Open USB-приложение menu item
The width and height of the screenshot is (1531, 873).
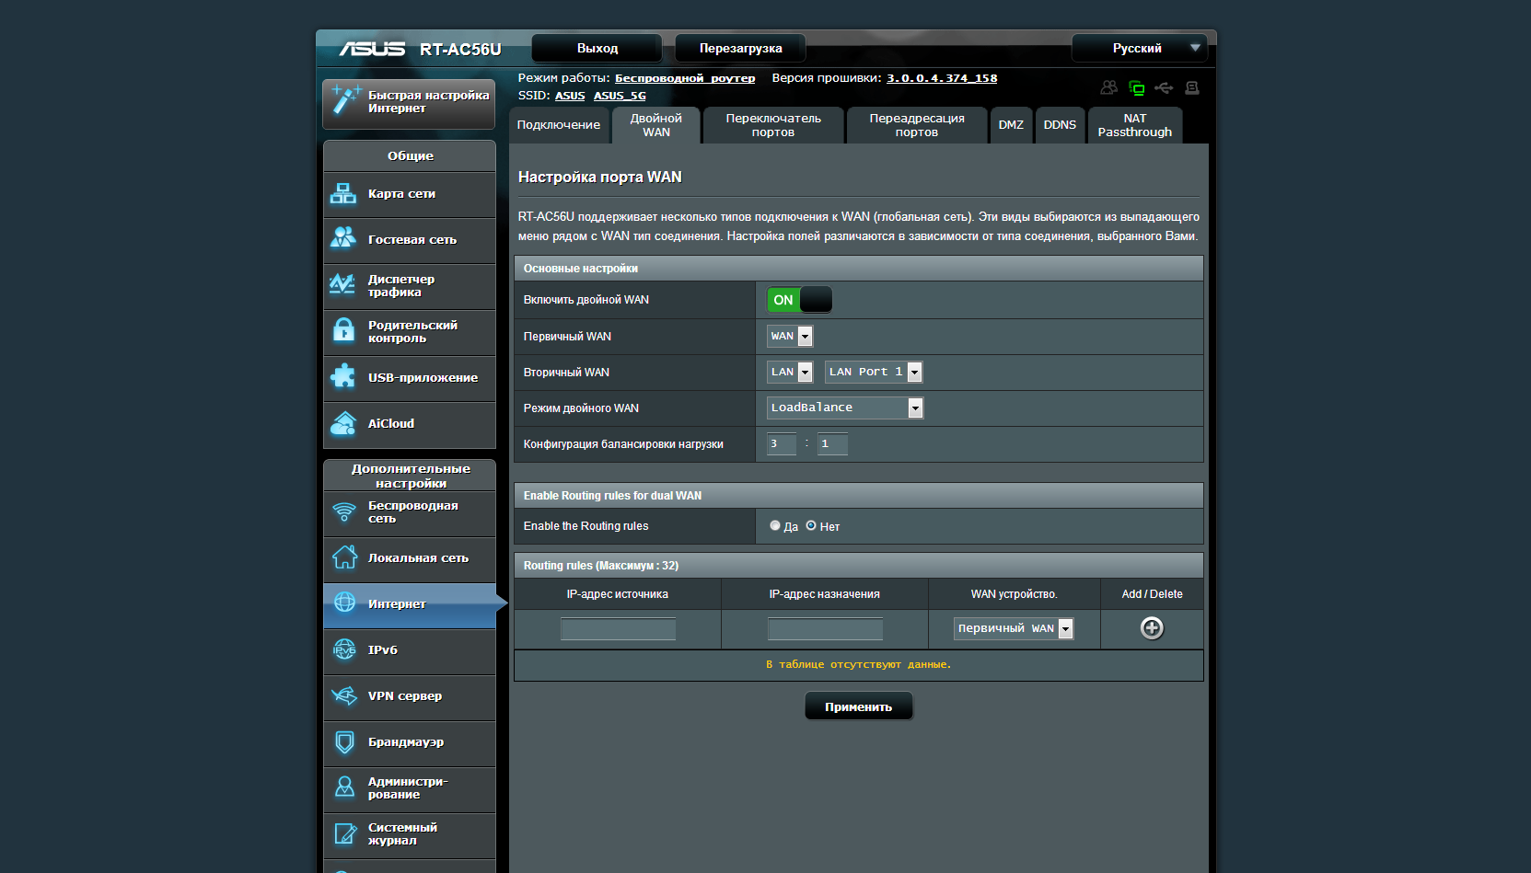coord(410,378)
